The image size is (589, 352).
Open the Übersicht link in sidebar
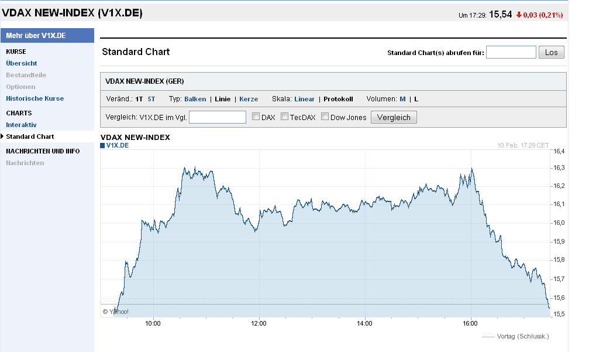[22, 63]
